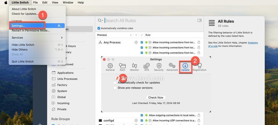The image size is (278, 125).
Task: Switch to Update settings pane
Action: [x=185, y=67]
